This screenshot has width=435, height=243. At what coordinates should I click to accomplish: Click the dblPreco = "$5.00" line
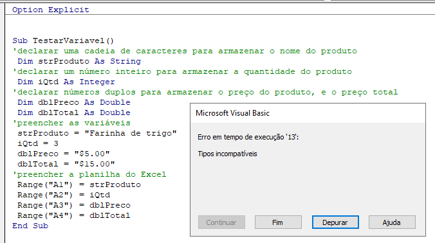click(x=64, y=154)
